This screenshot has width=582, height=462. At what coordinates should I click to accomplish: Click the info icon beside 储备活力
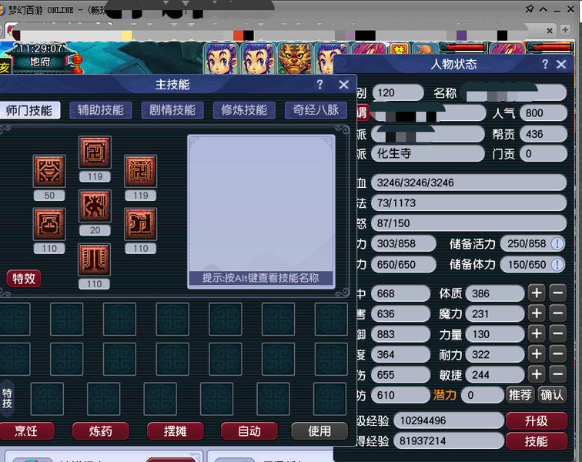(557, 243)
